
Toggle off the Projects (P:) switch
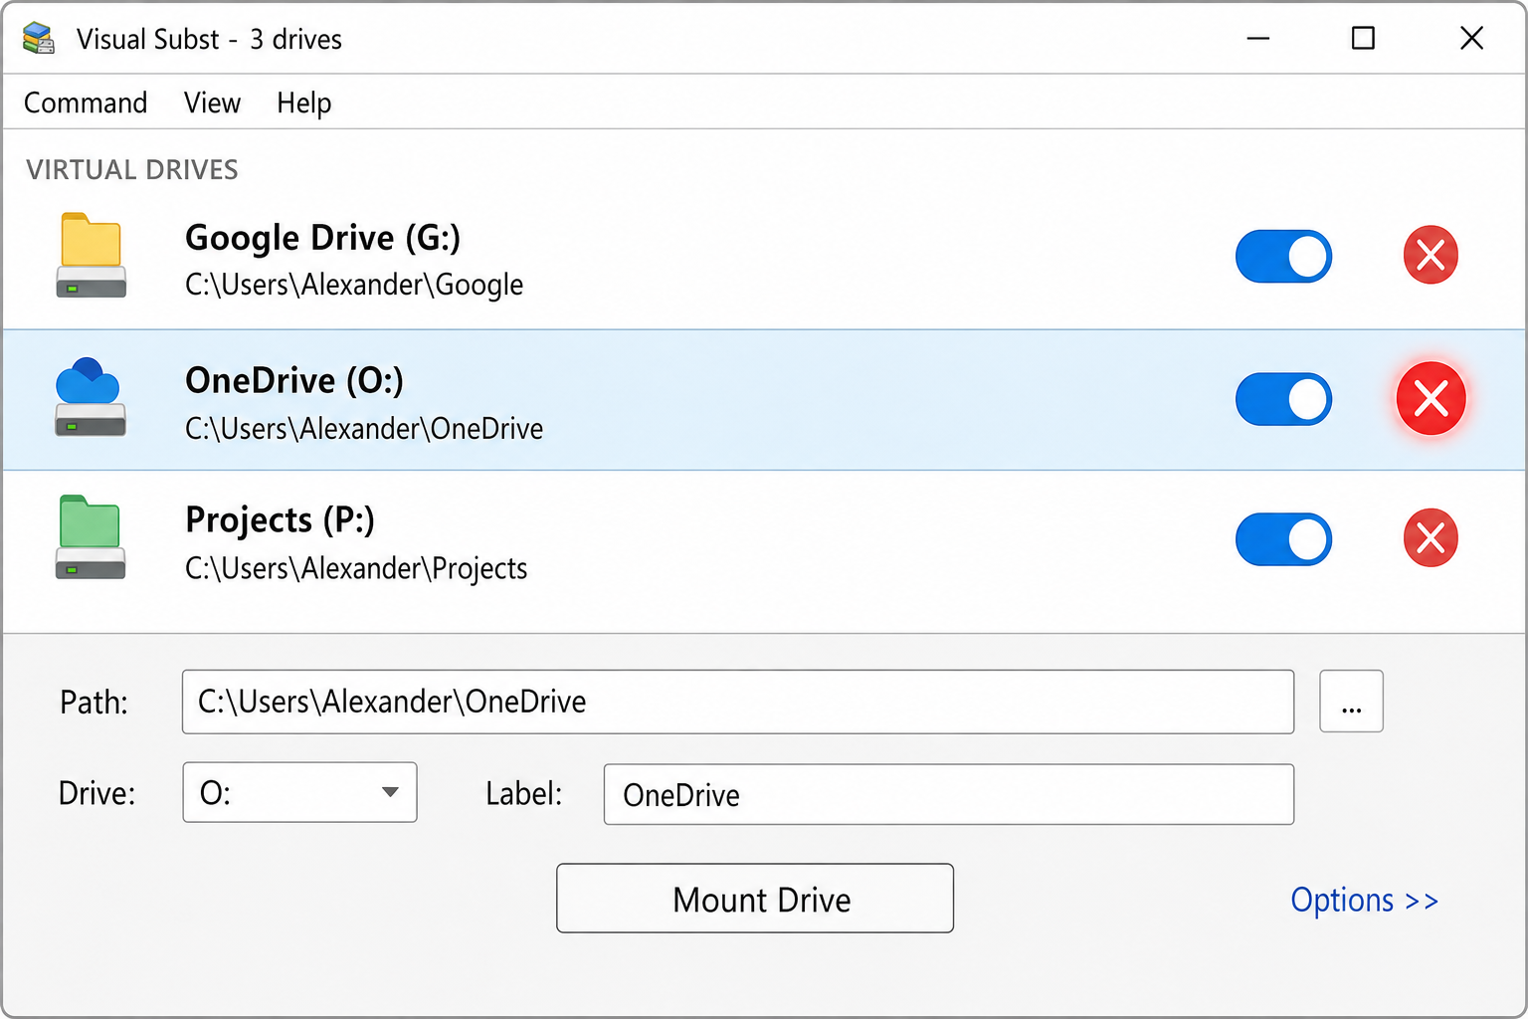click(x=1283, y=539)
